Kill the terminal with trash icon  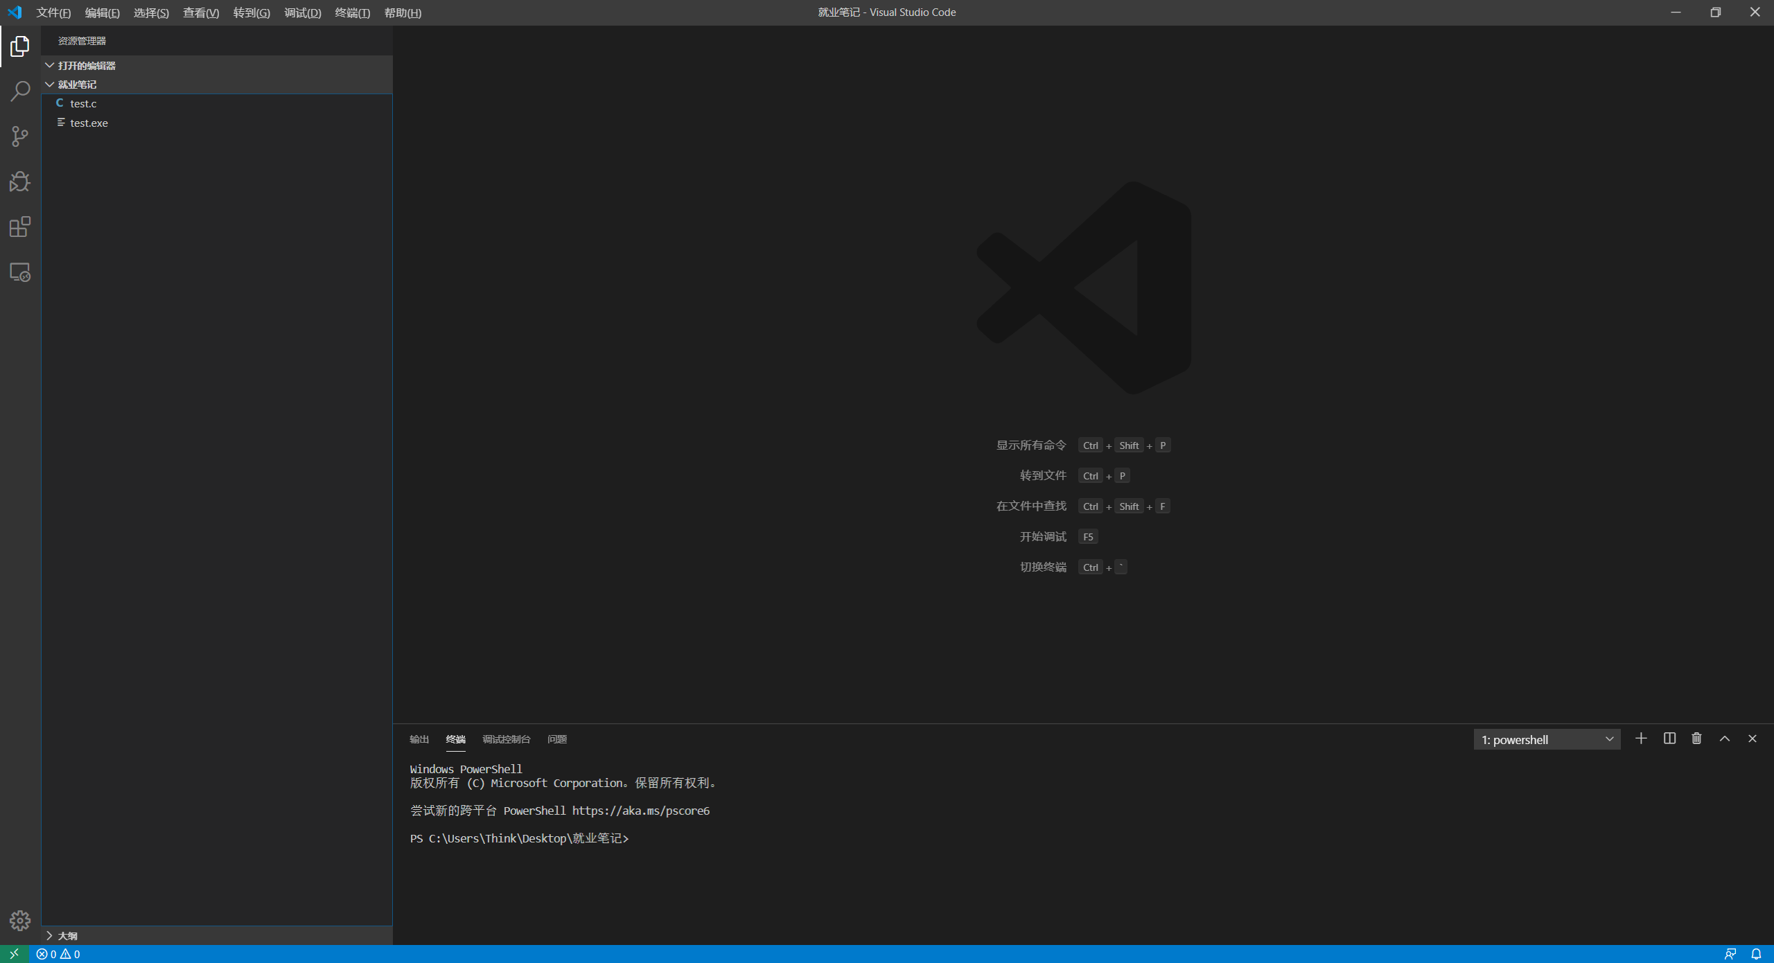pos(1696,739)
